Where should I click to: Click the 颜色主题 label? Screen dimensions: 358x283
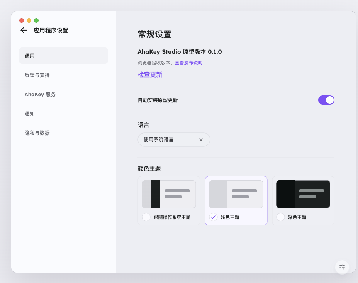[x=149, y=169]
